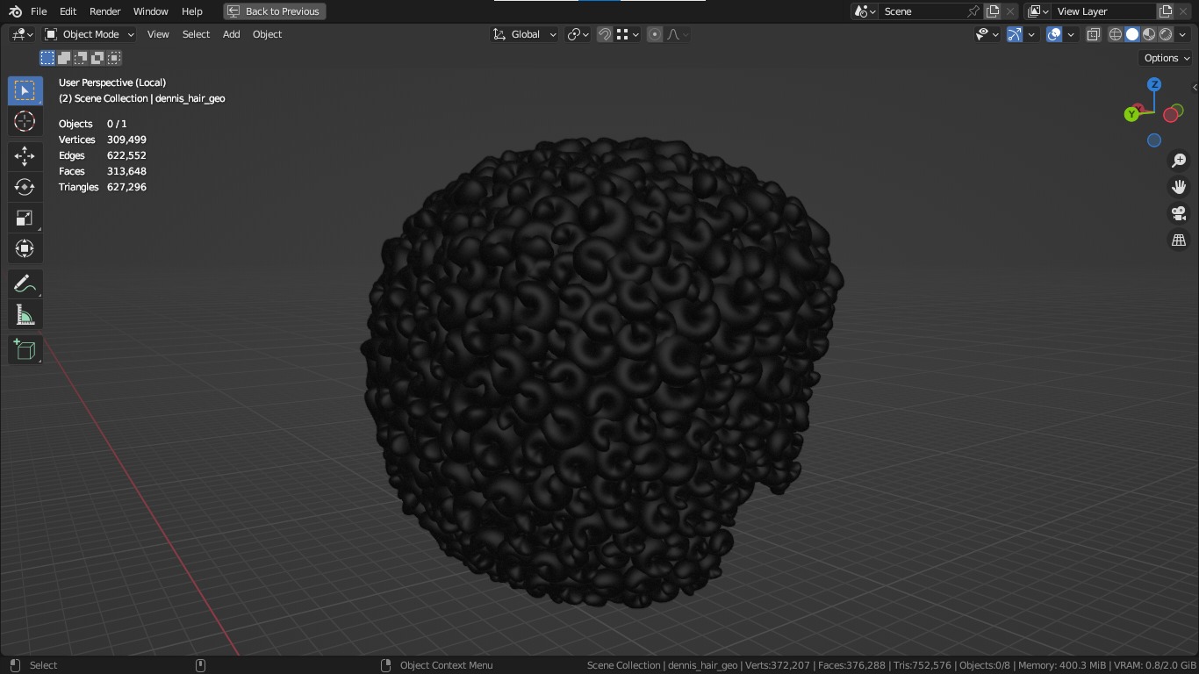Click the Scene name field
The width and height of the screenshot is (1199, 674).
(x=922, y=11)
